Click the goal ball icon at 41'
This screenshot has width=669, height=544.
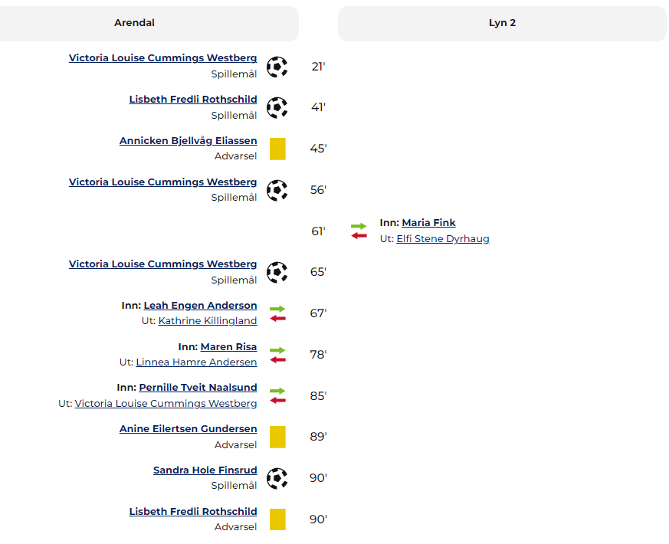(x=277, y=107)
